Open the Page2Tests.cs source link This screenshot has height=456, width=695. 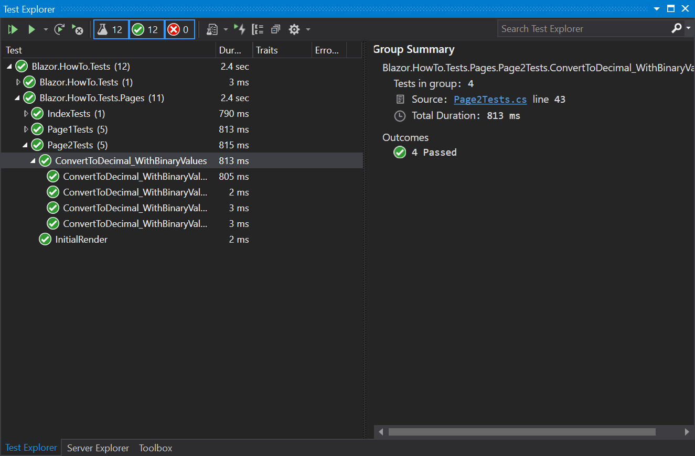pos(490,99)
